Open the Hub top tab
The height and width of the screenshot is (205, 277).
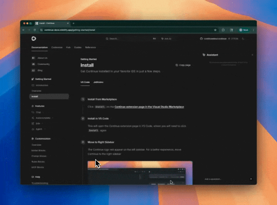(68, 47)
